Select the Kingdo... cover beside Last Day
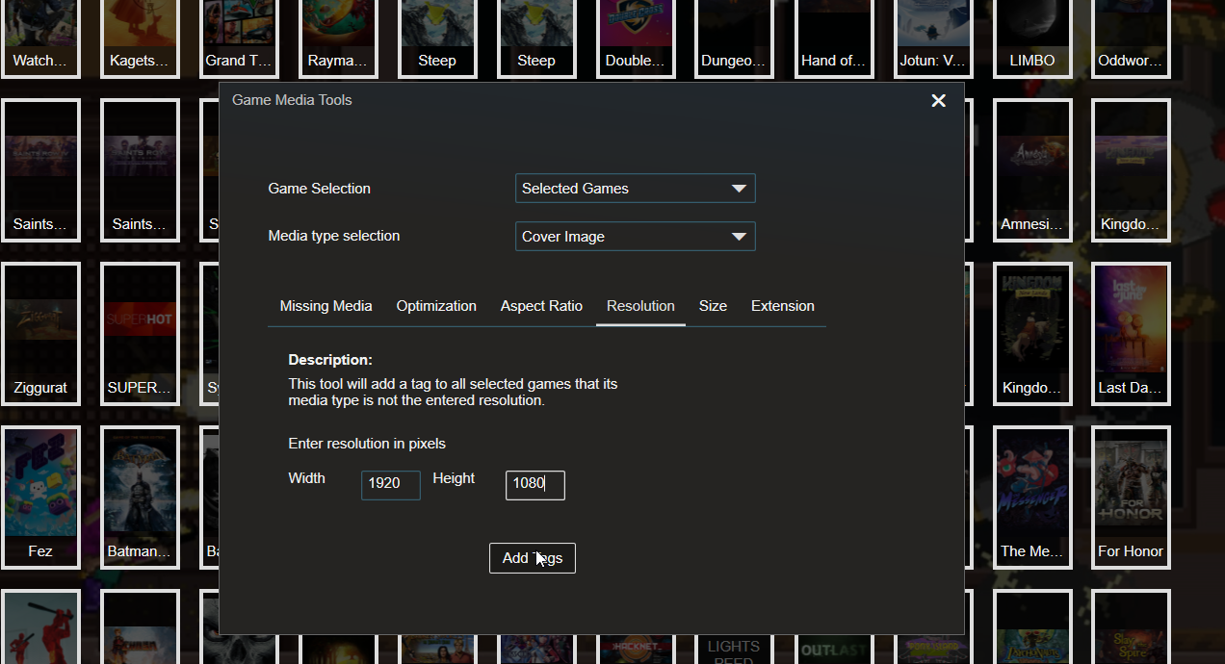The height and width of the screenshot is (664, 1225). click(1032, 334)
